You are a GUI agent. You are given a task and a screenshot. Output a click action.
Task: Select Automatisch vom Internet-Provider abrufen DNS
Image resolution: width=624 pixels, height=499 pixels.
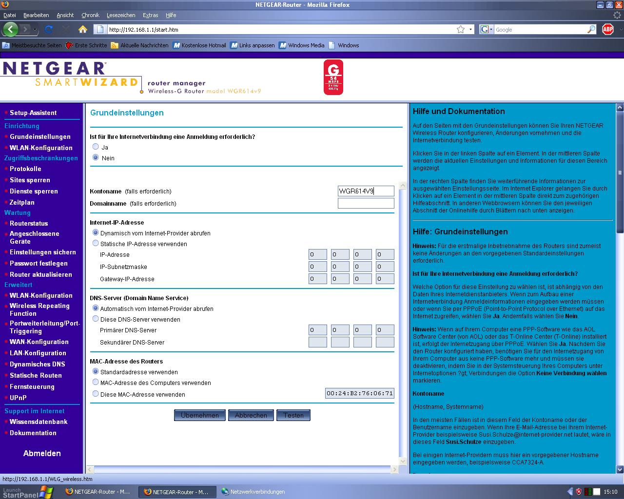tap(96, 308)
